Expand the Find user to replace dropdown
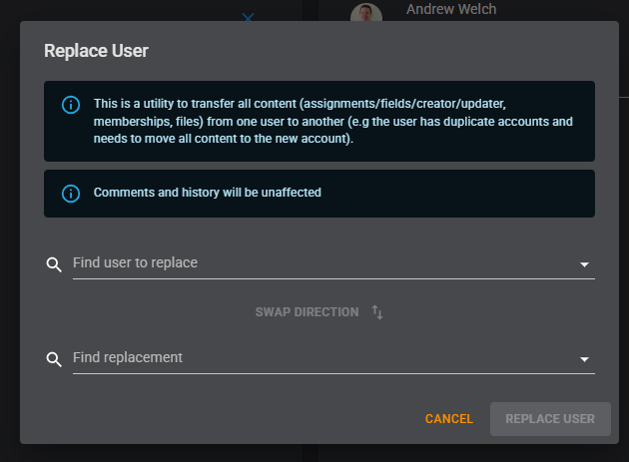The height and width of the screenshot is (462, 629). coord(584,264)
